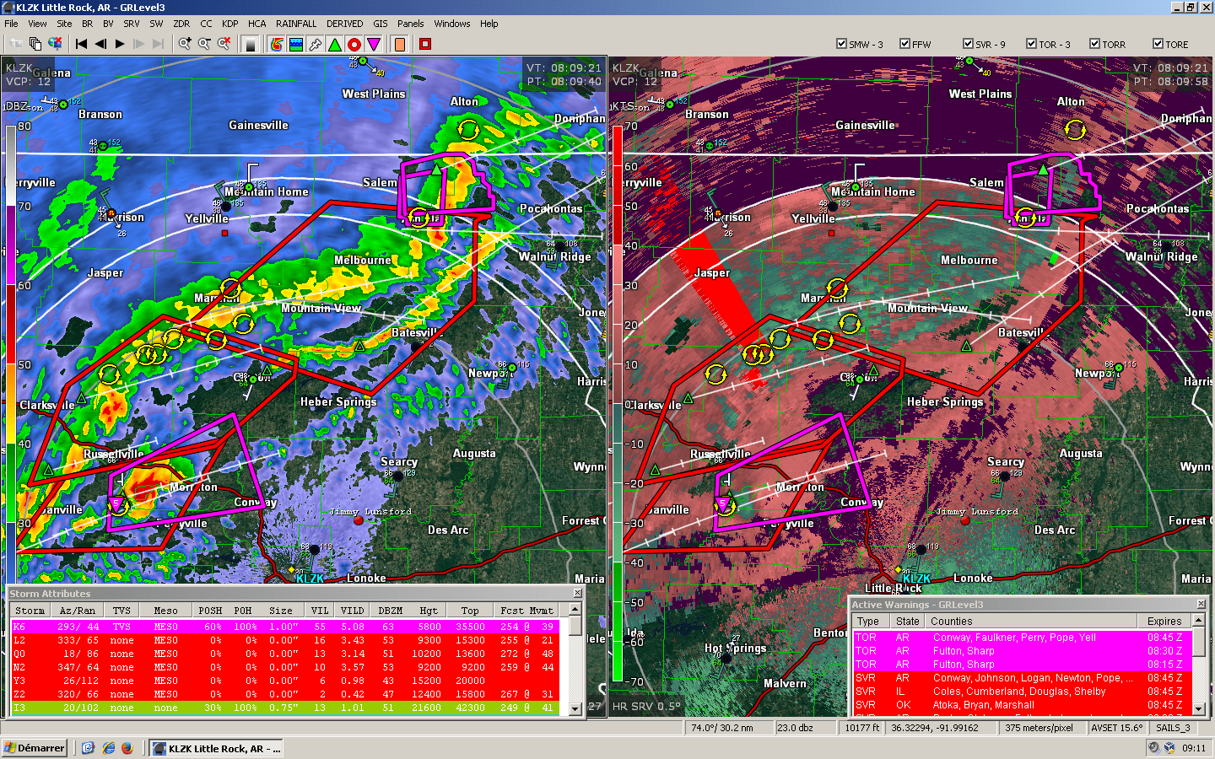Click the multi-panel layout icon in toolbar

click(x=35, y=44)
